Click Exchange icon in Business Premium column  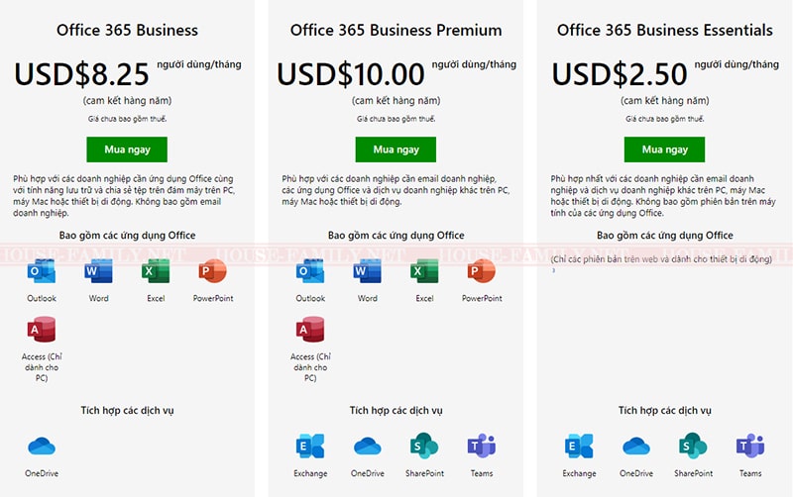[x=310, y=447]
